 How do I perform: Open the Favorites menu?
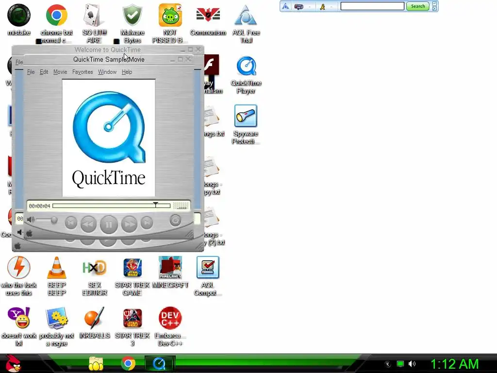click(x=83, y=72)
